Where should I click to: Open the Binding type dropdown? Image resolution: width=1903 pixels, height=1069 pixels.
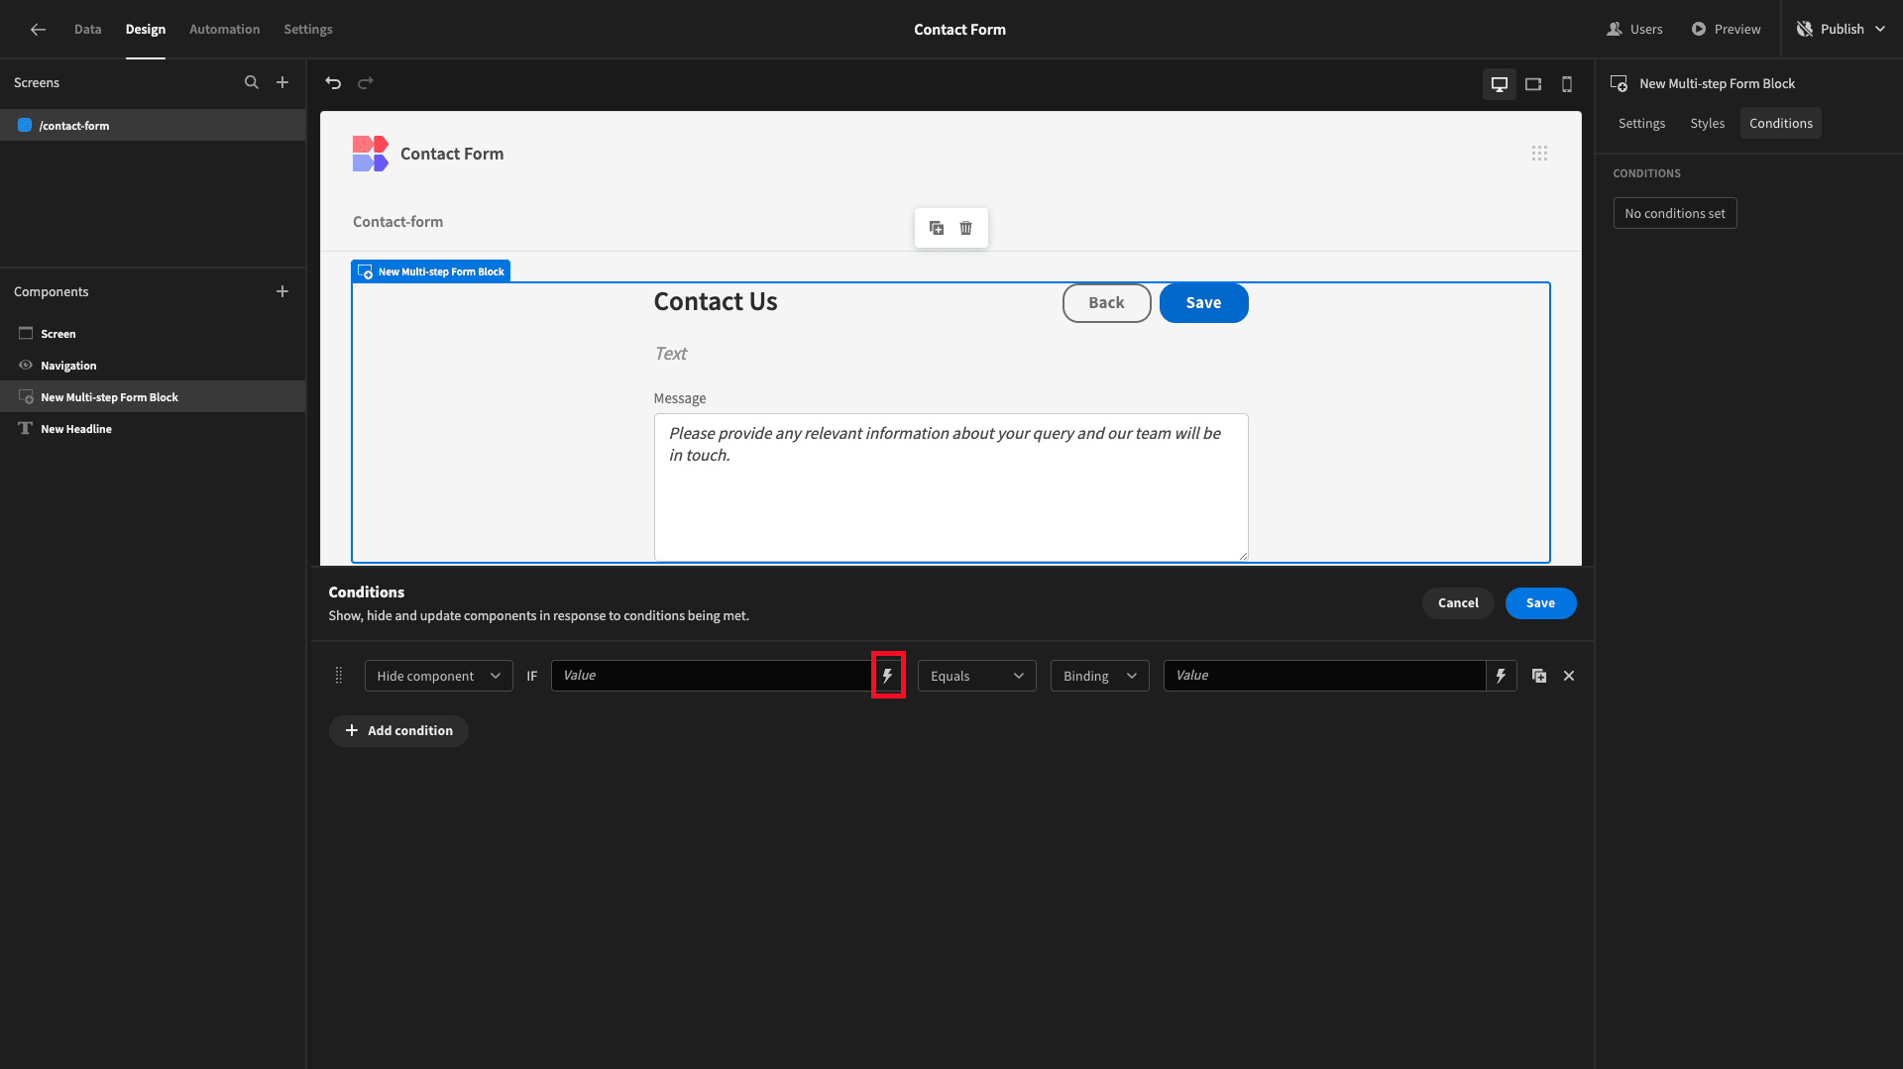pyautogui.click(x=1100, y=676)
